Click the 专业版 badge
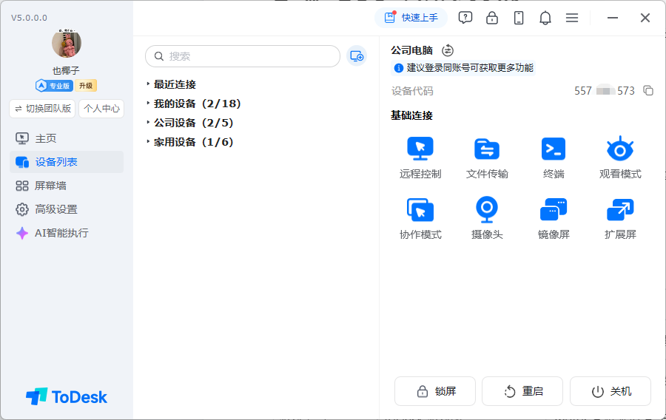 point(54,86)
